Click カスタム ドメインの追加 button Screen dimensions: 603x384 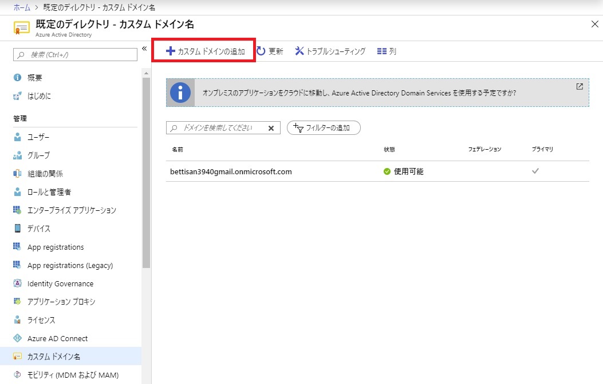(205, 51)
